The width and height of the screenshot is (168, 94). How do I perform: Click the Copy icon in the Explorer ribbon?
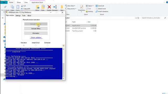[12, 7]
